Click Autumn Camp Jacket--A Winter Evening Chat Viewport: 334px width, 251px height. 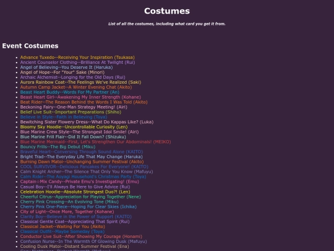(x=76, y=87)
